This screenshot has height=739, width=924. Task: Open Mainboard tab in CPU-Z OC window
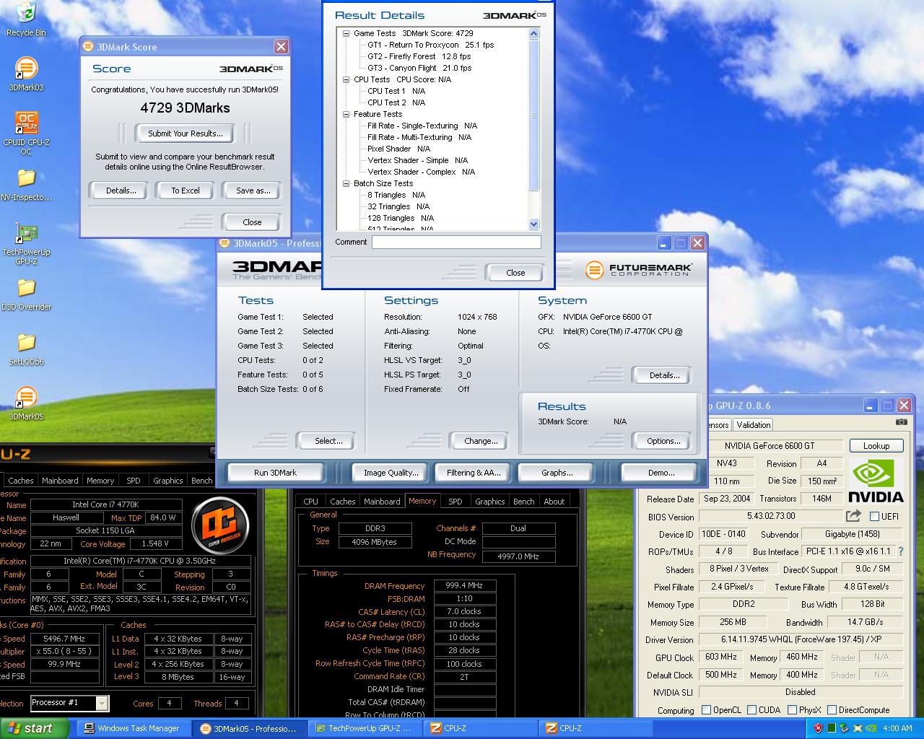[x=60, y=481]
